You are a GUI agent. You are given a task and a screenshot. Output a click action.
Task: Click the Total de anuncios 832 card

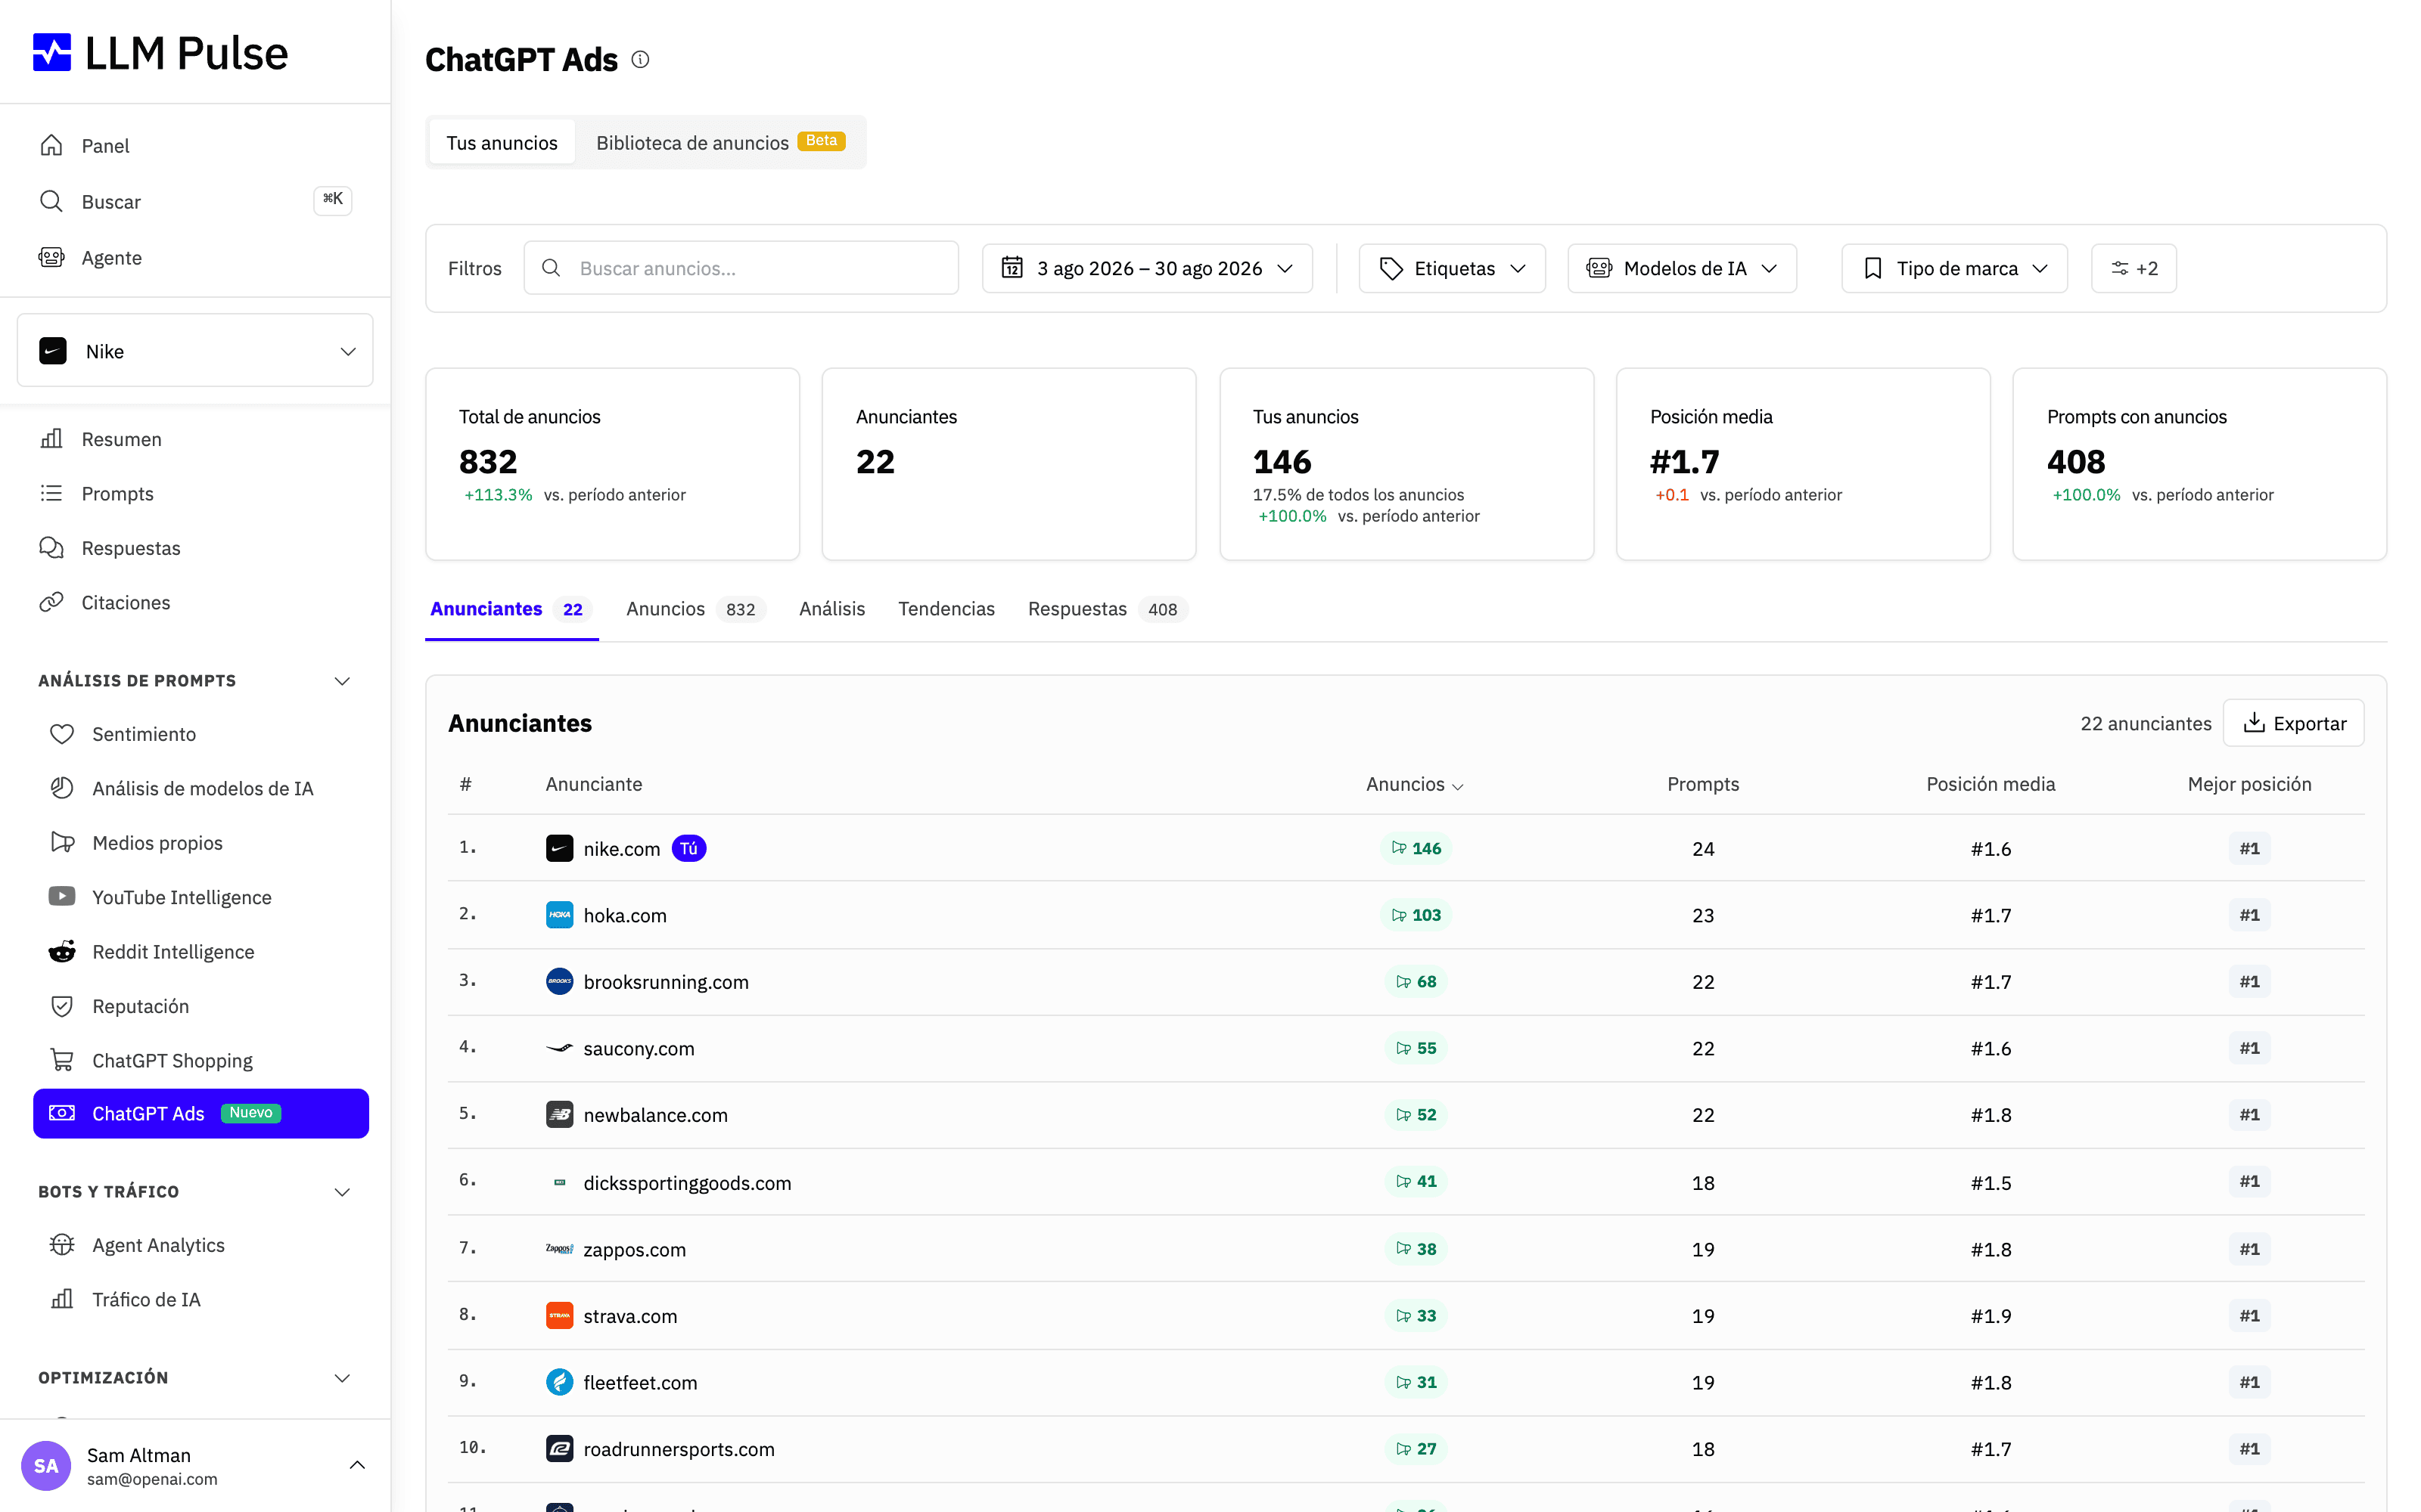coord(612,464)
